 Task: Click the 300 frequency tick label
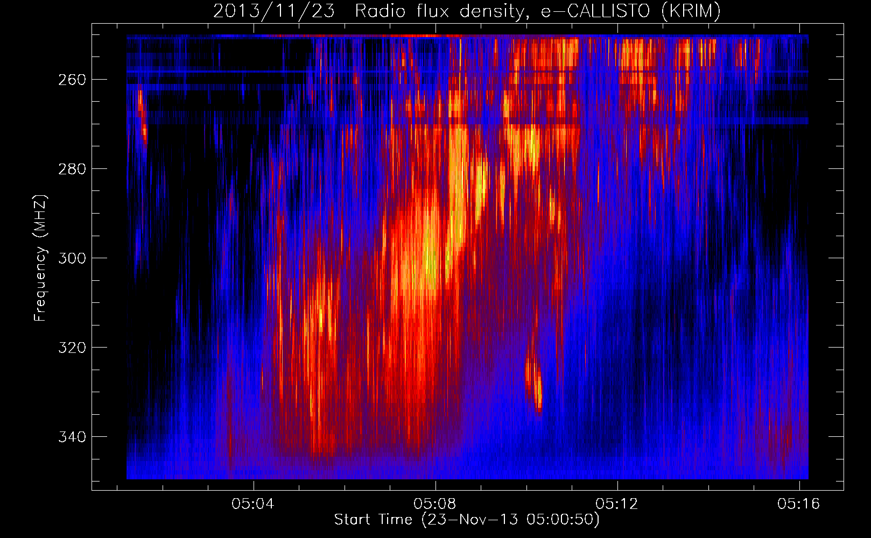point(72,258)
